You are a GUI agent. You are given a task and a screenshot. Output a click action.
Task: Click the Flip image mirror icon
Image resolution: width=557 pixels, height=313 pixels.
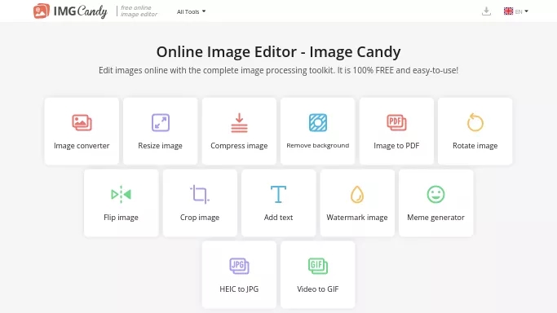tap(122, 194)
